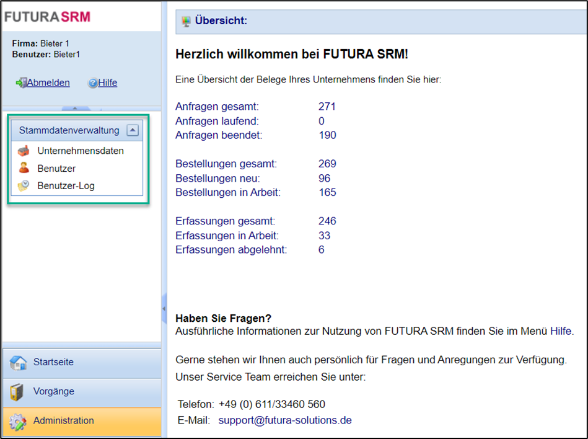This screenshot has height=439, width=588.
Task: Open the Startseite navigation section
Action: [53, 362]
